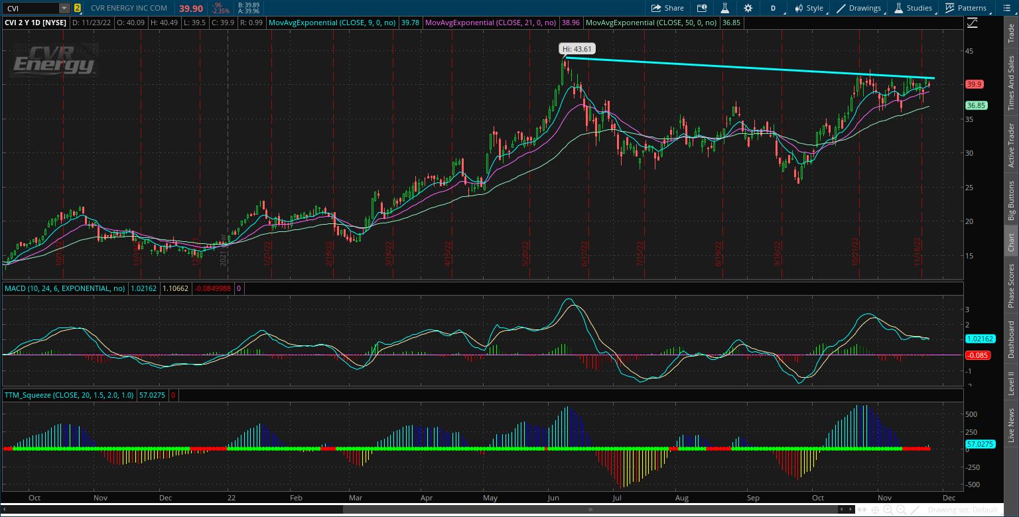Toggle chart maximize arrow in chart header
Image resolution: width=1019 pixels, height=517 pixels.
click(x=972, y=22)
